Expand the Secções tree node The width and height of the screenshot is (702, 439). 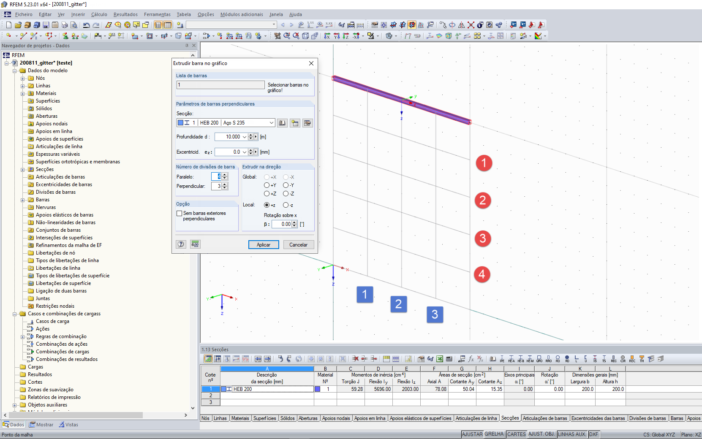click(23, 169)
